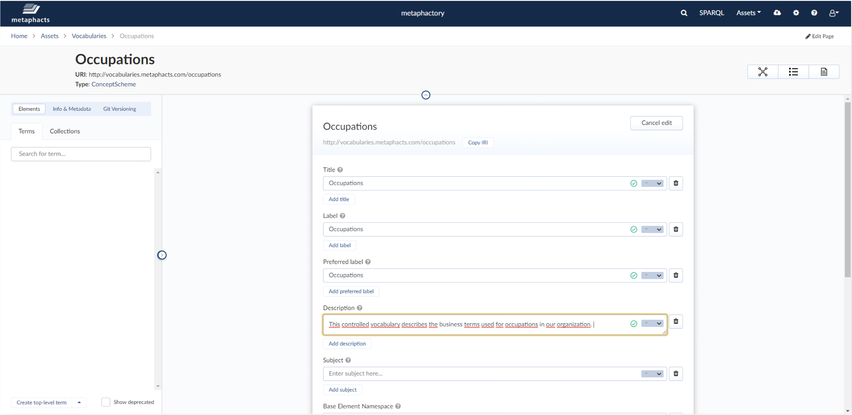Toggle Show deprecated checkbox
The height and width of the screenshot is (415, 852).
(105, 402)
